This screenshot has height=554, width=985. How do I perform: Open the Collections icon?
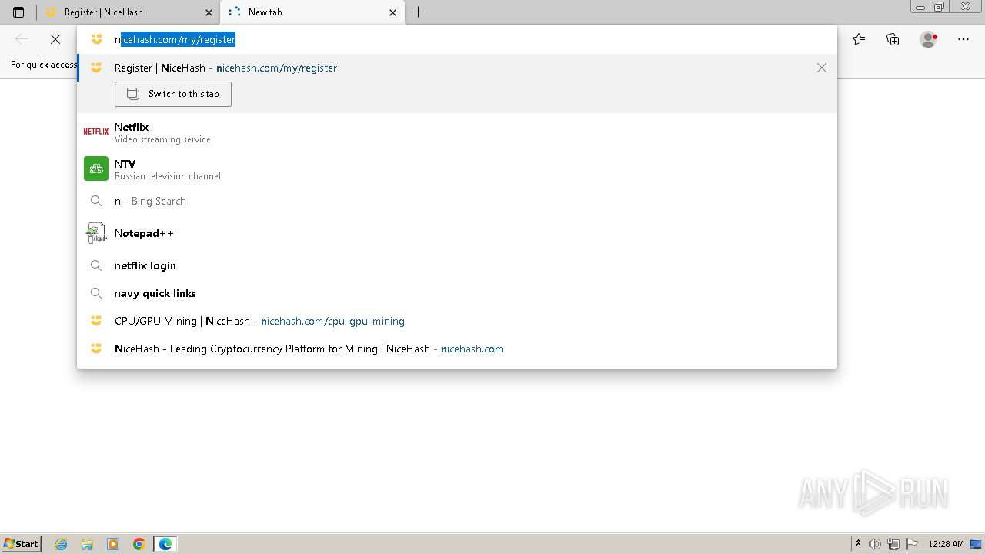point(893,39)
